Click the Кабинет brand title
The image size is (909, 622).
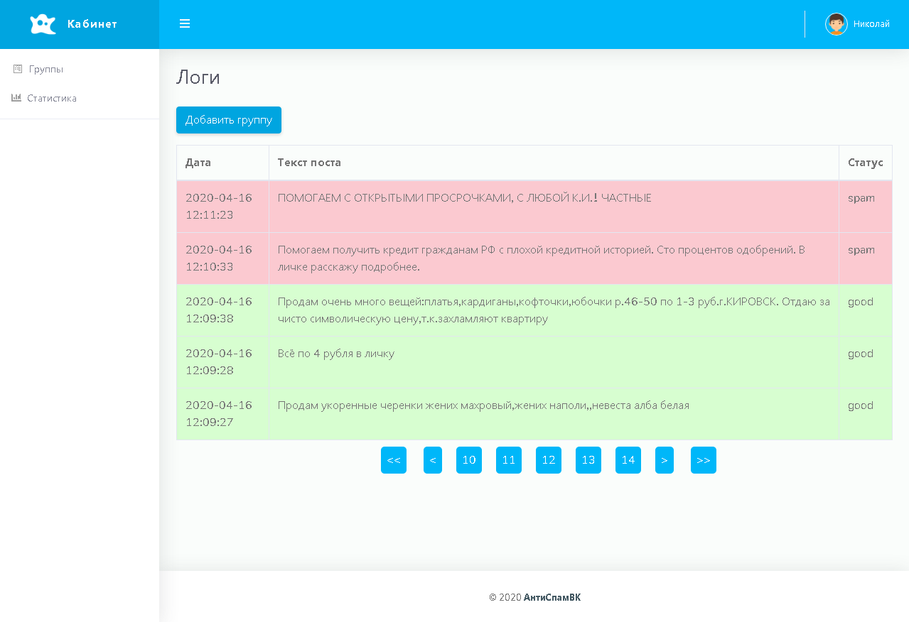click(x=92, y=24)
